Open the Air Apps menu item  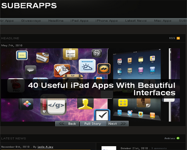coord(7,21)
